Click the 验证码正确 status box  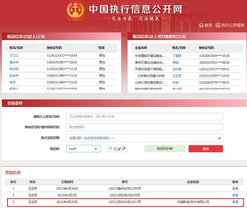point(165,149)
